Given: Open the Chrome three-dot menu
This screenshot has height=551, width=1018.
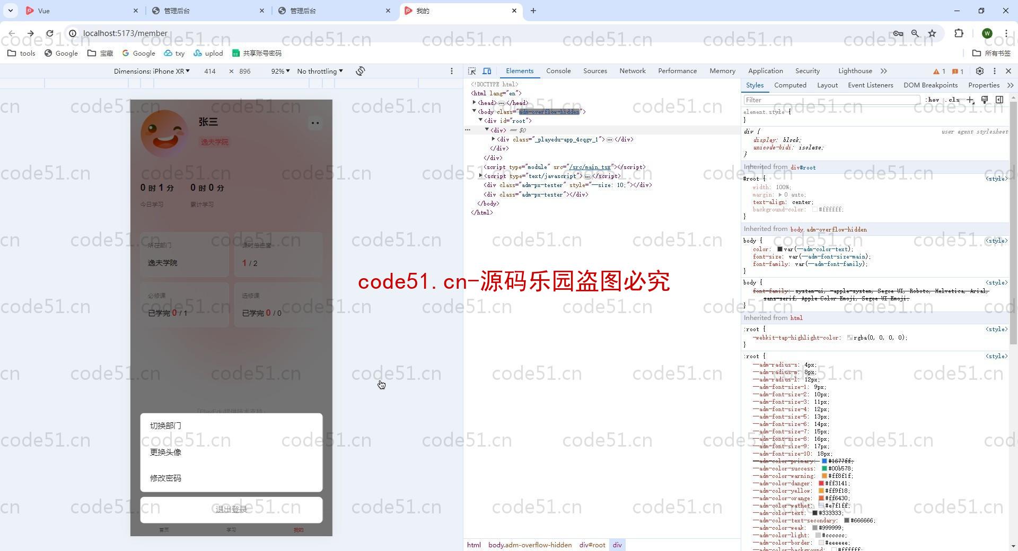Looking at the screenshot, I should pos(1006,33).
